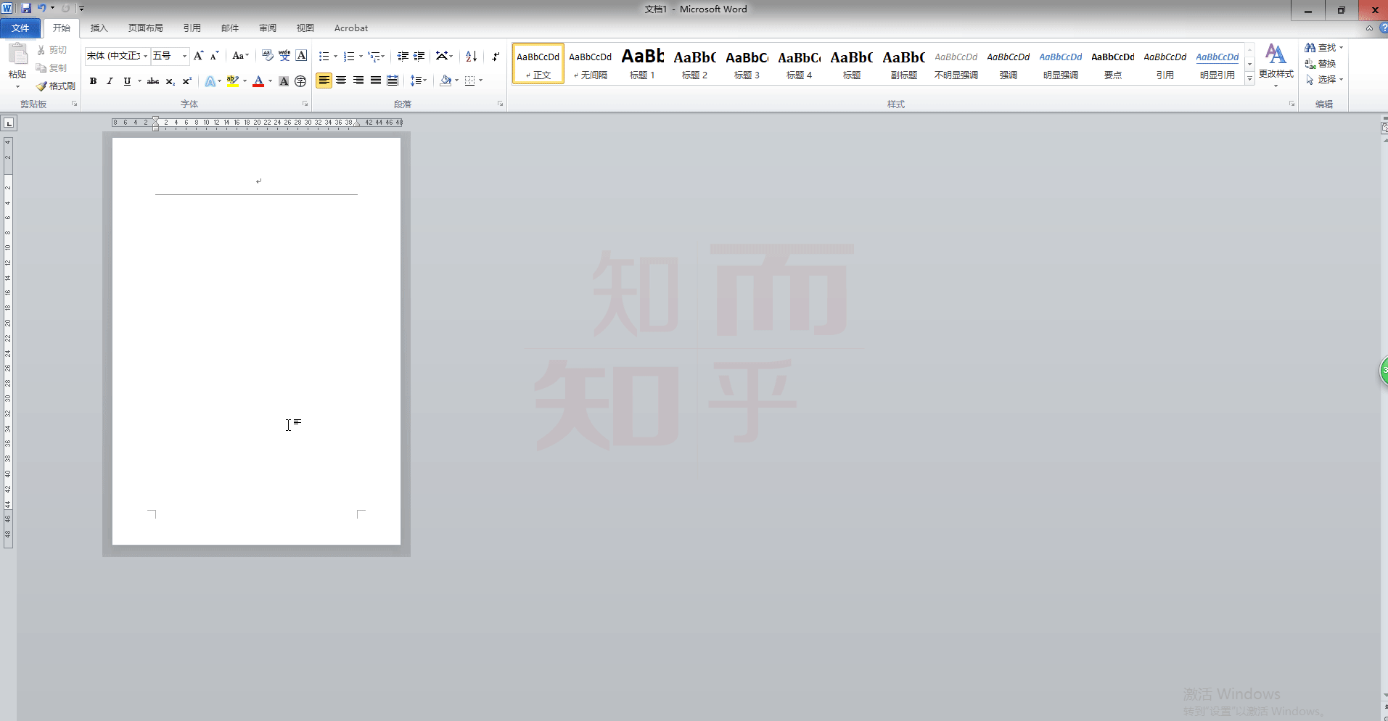The image size is (1388, 721).
Task: Align text left
Action: [x=324, y=81]
